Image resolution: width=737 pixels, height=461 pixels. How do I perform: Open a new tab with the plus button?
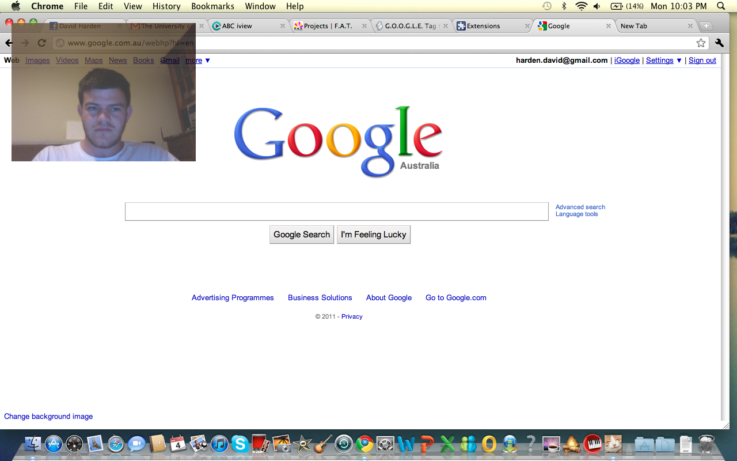pyautogui.click(x=706, y=26)
